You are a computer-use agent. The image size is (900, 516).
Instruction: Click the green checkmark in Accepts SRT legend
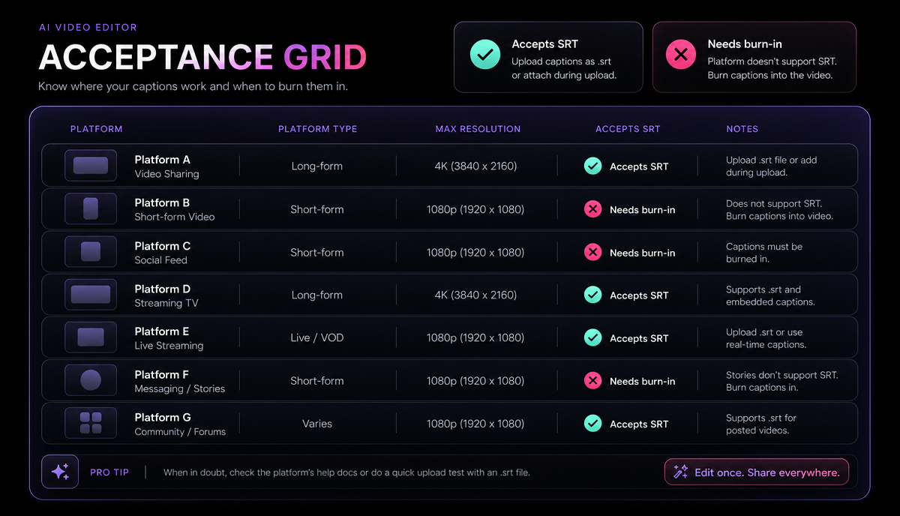tap(485, 55)
